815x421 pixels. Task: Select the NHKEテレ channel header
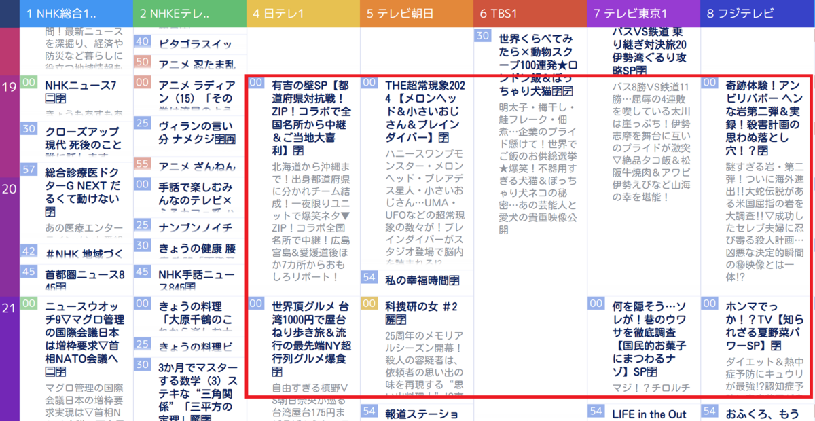(x=189, y=14)
